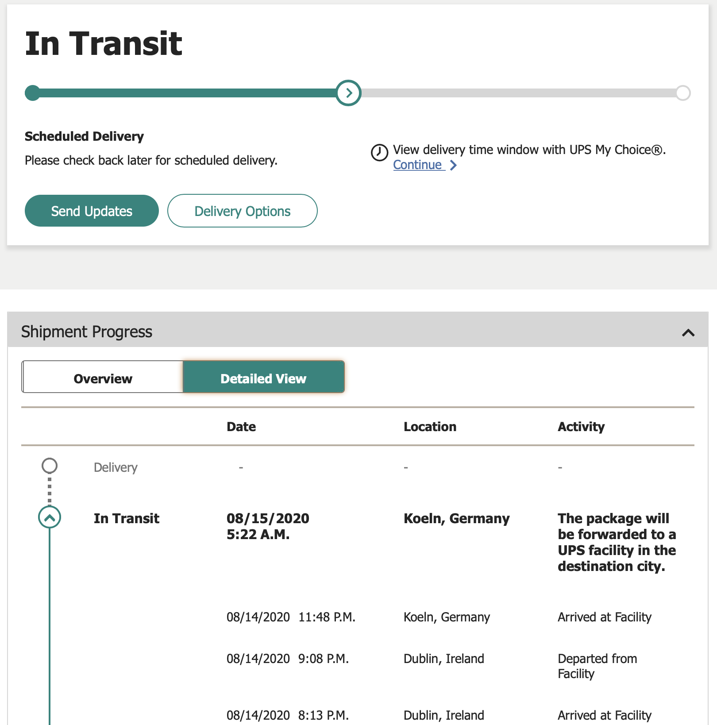Click the Shipment Progress header title
Screen dimensions: 717x725
click(x=87, y=332)
